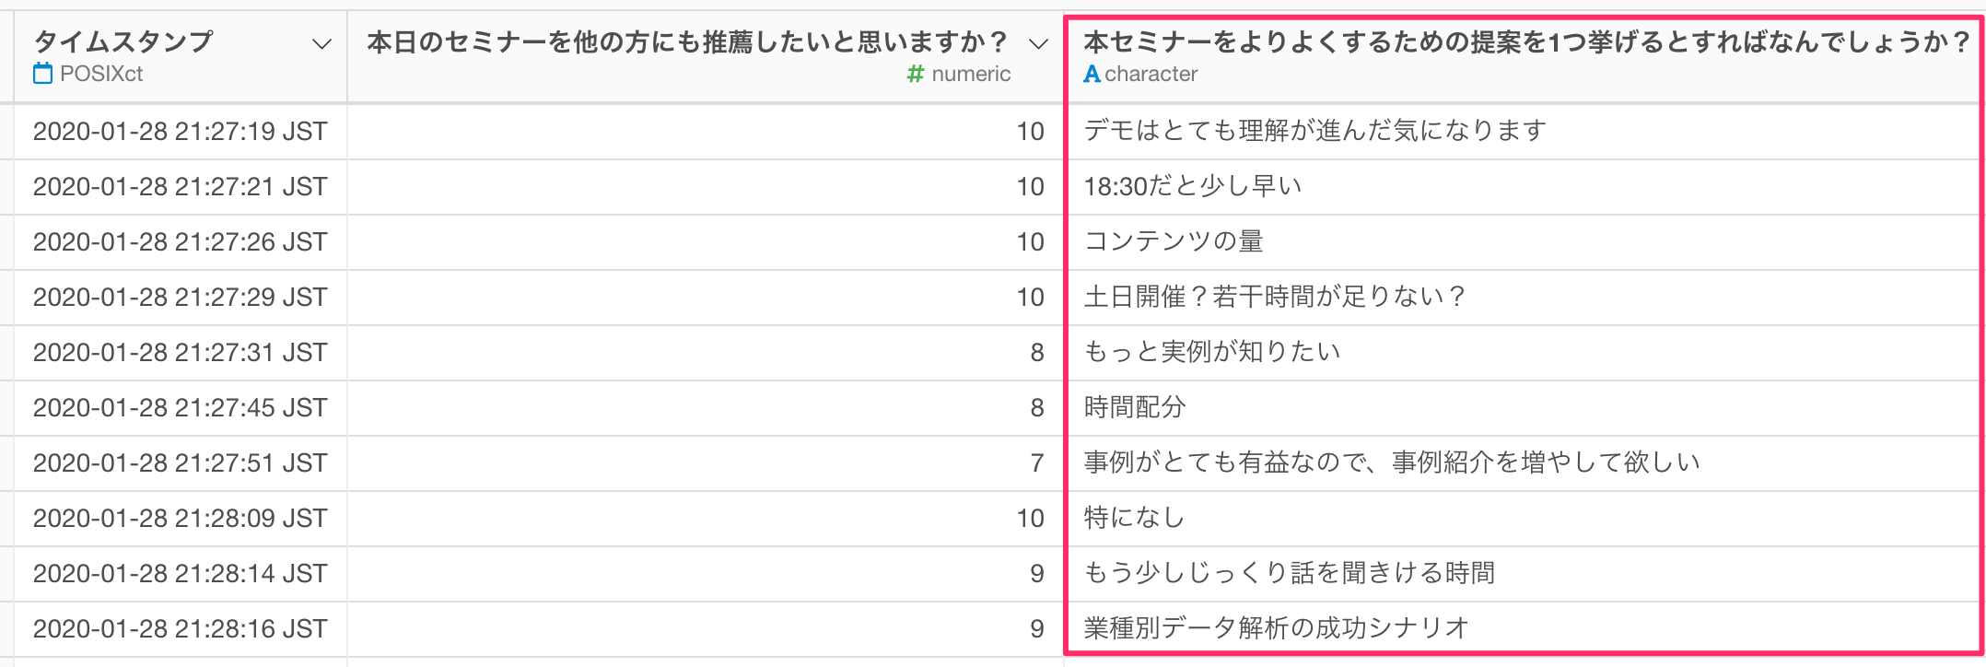Click the コンテンツの量 cell
Screen dimensions: 1986x667
[1525, 241]
